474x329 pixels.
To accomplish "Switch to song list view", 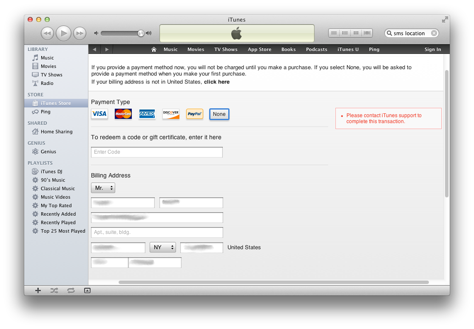I will click(334, 33).
